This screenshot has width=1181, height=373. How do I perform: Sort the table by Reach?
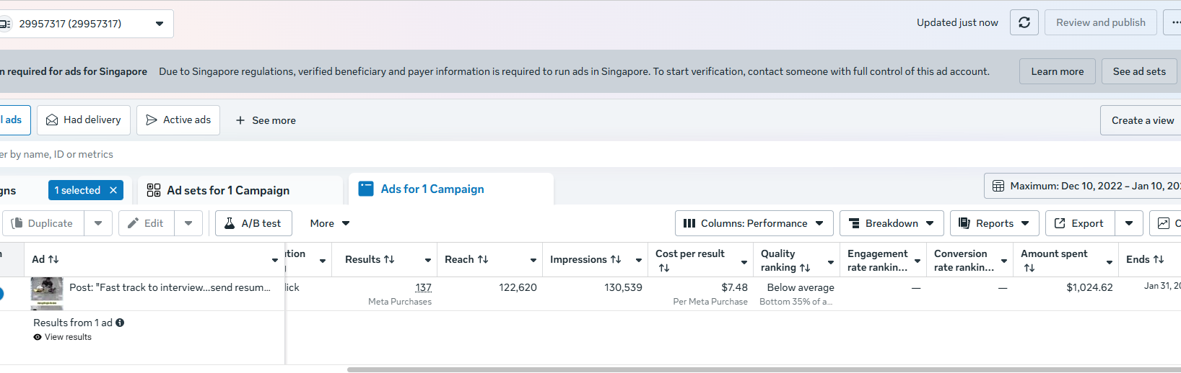483,259
